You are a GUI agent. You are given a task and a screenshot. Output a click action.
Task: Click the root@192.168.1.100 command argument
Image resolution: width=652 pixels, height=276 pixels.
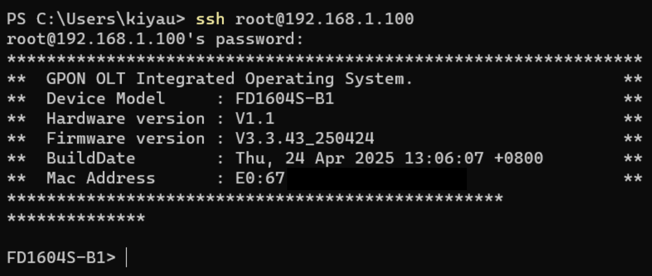[324, 19]
